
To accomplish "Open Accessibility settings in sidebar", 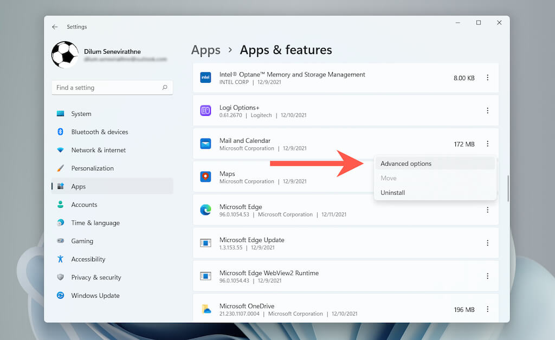I will coord(88,259).
